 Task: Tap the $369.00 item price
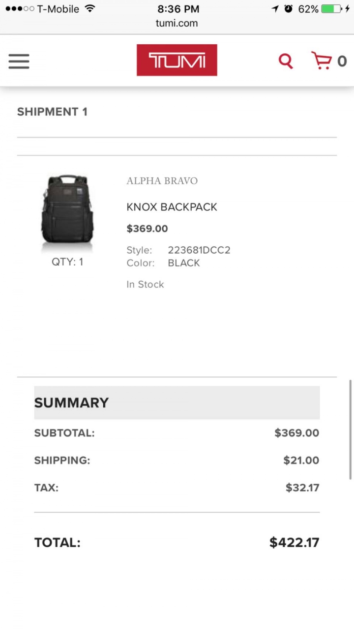(x=147, y=229)
